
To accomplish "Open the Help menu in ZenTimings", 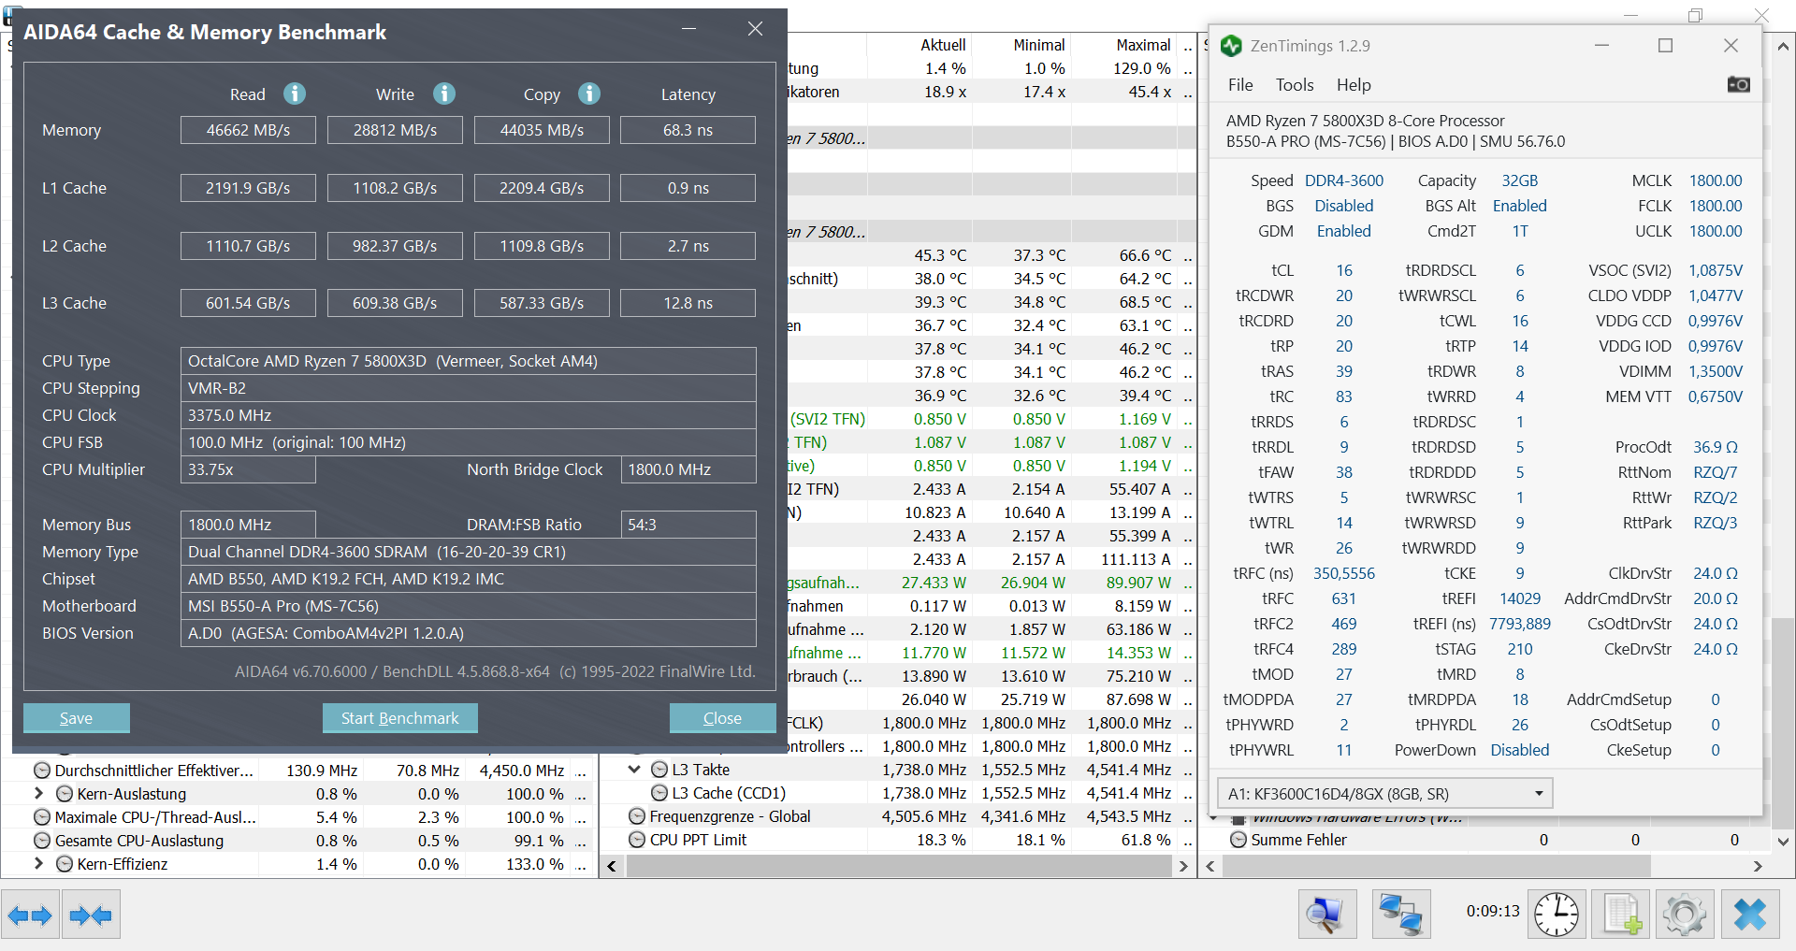I will (x=1354, y=84).
